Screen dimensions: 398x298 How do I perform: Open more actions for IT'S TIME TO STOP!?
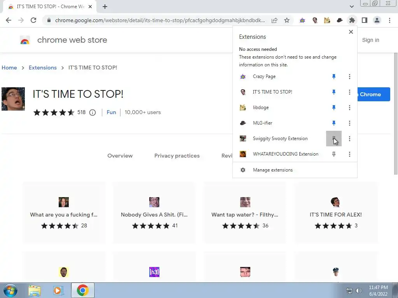pyautogui.click(x=349, y=92)
